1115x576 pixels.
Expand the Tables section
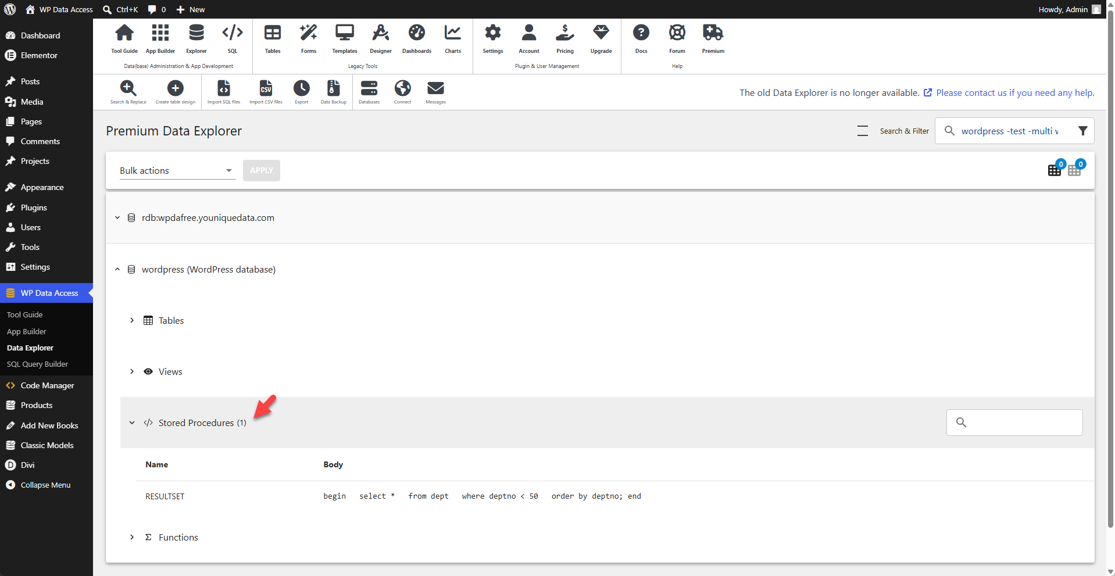(132, 320)
